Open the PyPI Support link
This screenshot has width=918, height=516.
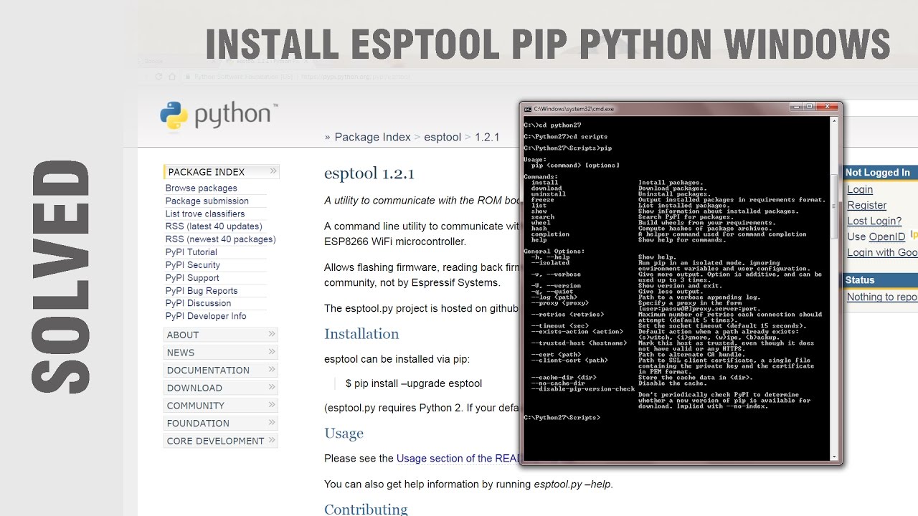192,278
